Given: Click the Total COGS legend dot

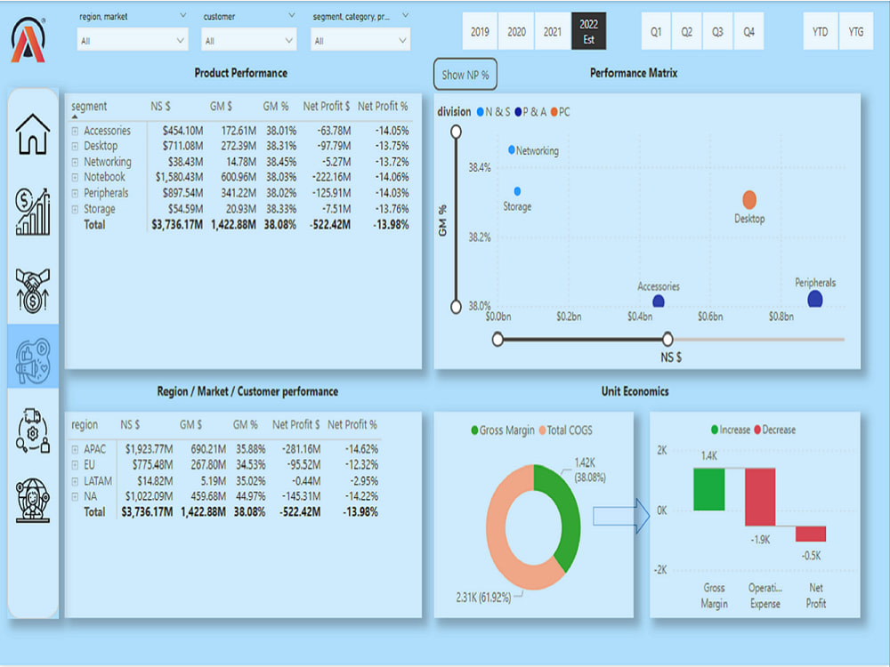Looking at the screenshot, I should coord(542,430).
